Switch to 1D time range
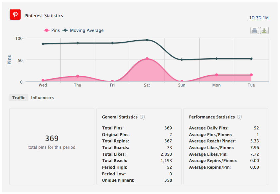 (252, 18)
